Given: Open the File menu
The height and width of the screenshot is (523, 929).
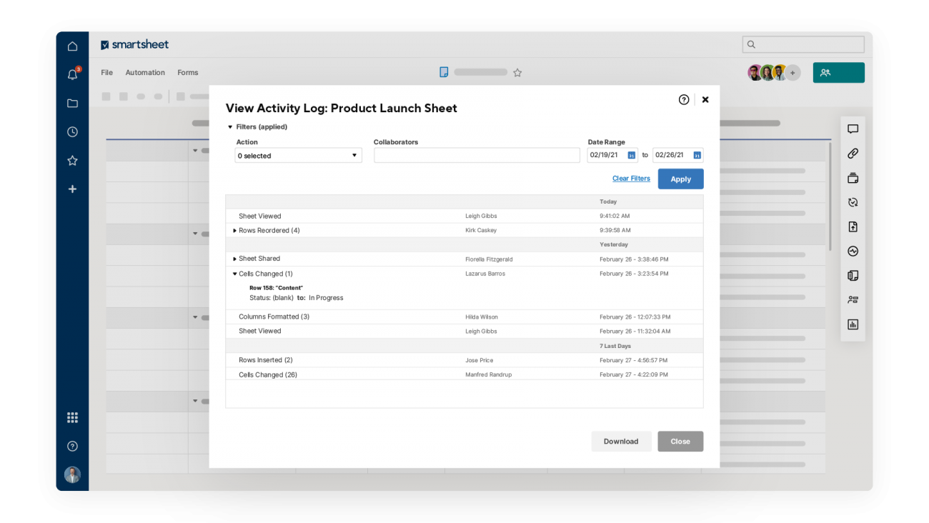Looking at the screenshot, I should click(x=106, y=73).
